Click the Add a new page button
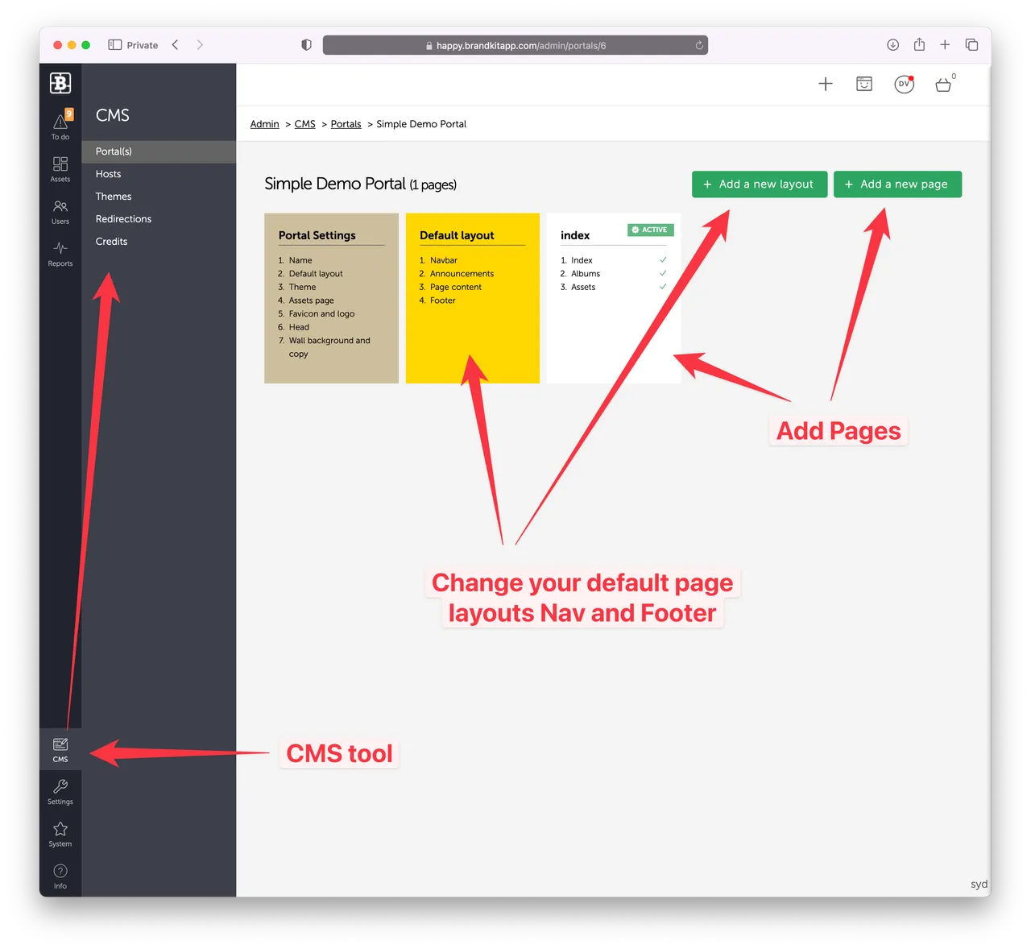 pyautogui.click(x=897, y=184)
